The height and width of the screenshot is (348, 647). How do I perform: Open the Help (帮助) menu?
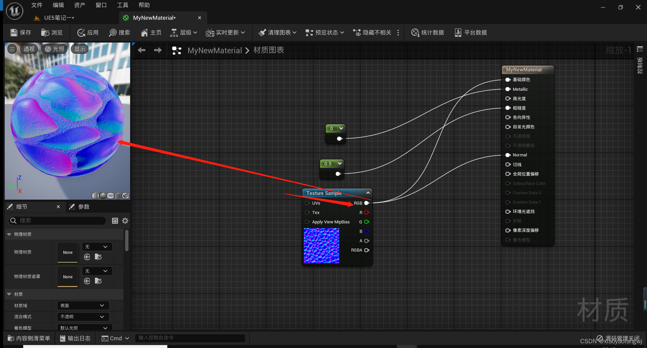(144, 5)
